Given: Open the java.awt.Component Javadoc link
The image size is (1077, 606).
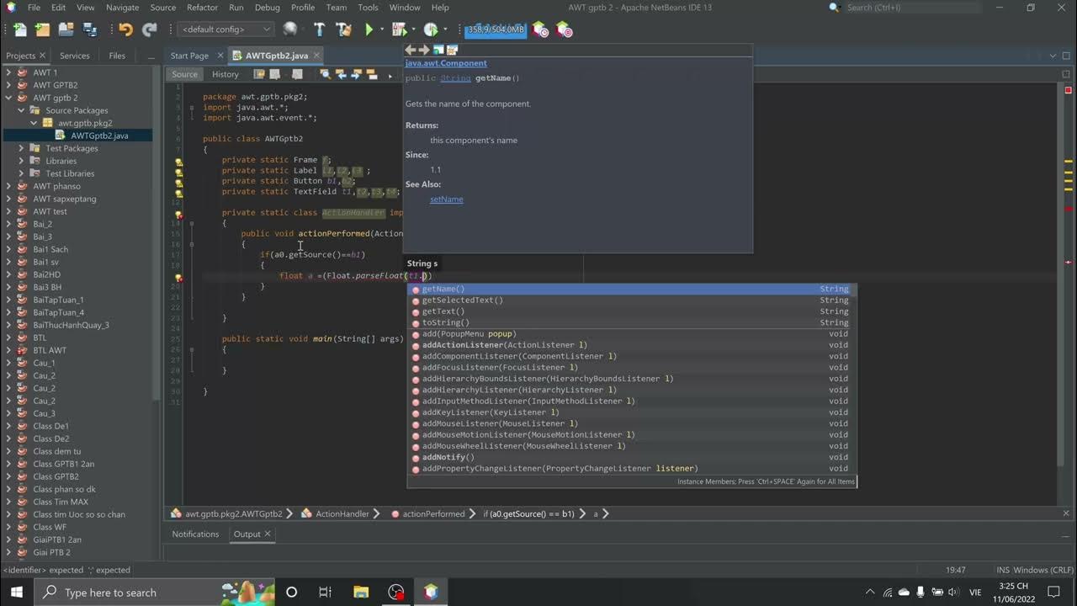Looking at the screenshot, I should (446, 63).
